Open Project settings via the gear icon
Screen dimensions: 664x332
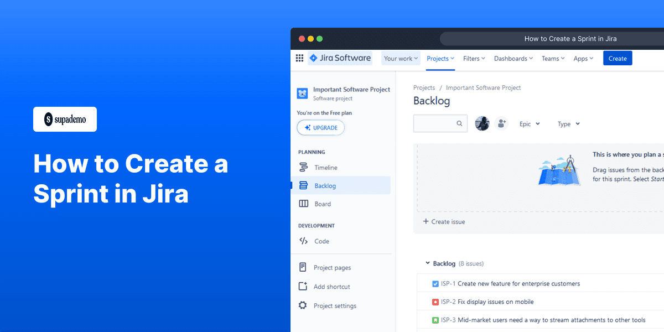[303, 305]
